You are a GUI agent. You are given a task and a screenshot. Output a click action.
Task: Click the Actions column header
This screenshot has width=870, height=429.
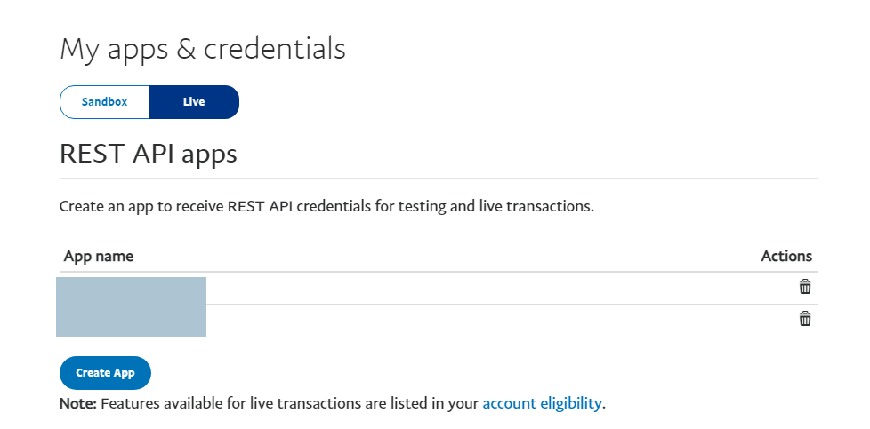click(786, 256)
